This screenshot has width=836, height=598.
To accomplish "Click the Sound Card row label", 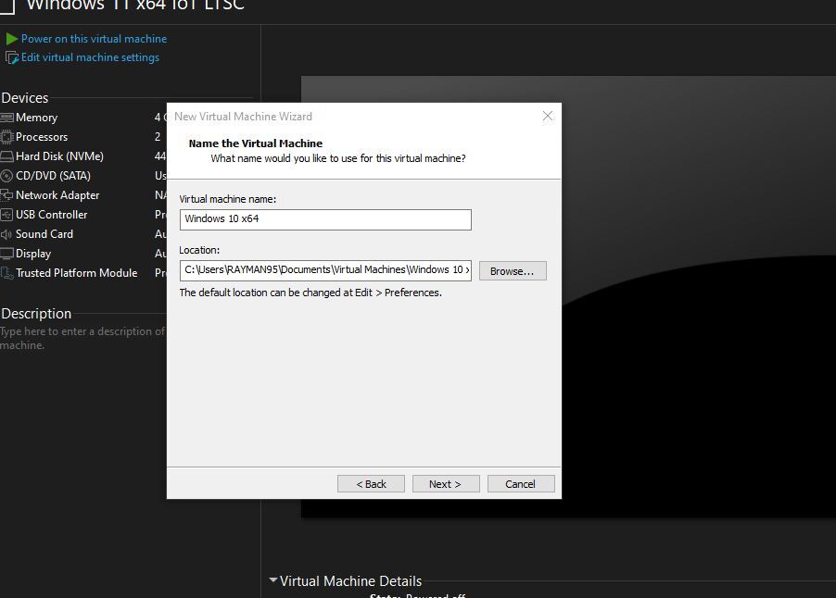I will point(44,234).
